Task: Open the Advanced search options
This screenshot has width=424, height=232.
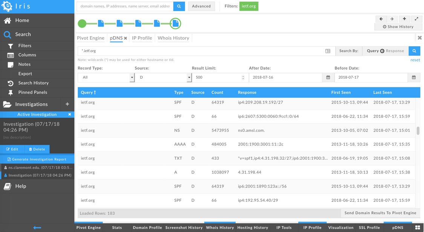Action: click(201, 6)
